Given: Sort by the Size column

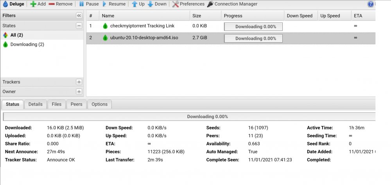Looking at the screenshot, I should click(x=206, y=16).
